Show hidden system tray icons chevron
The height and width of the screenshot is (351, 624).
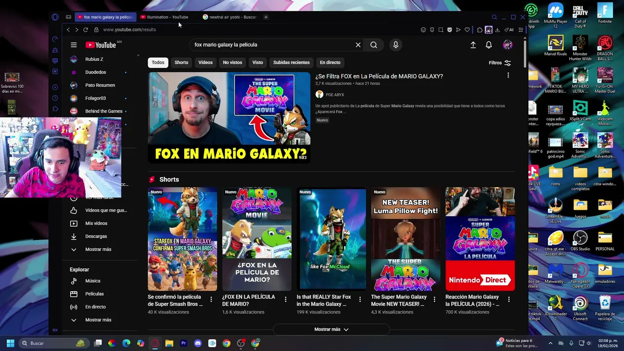[551, 343]
